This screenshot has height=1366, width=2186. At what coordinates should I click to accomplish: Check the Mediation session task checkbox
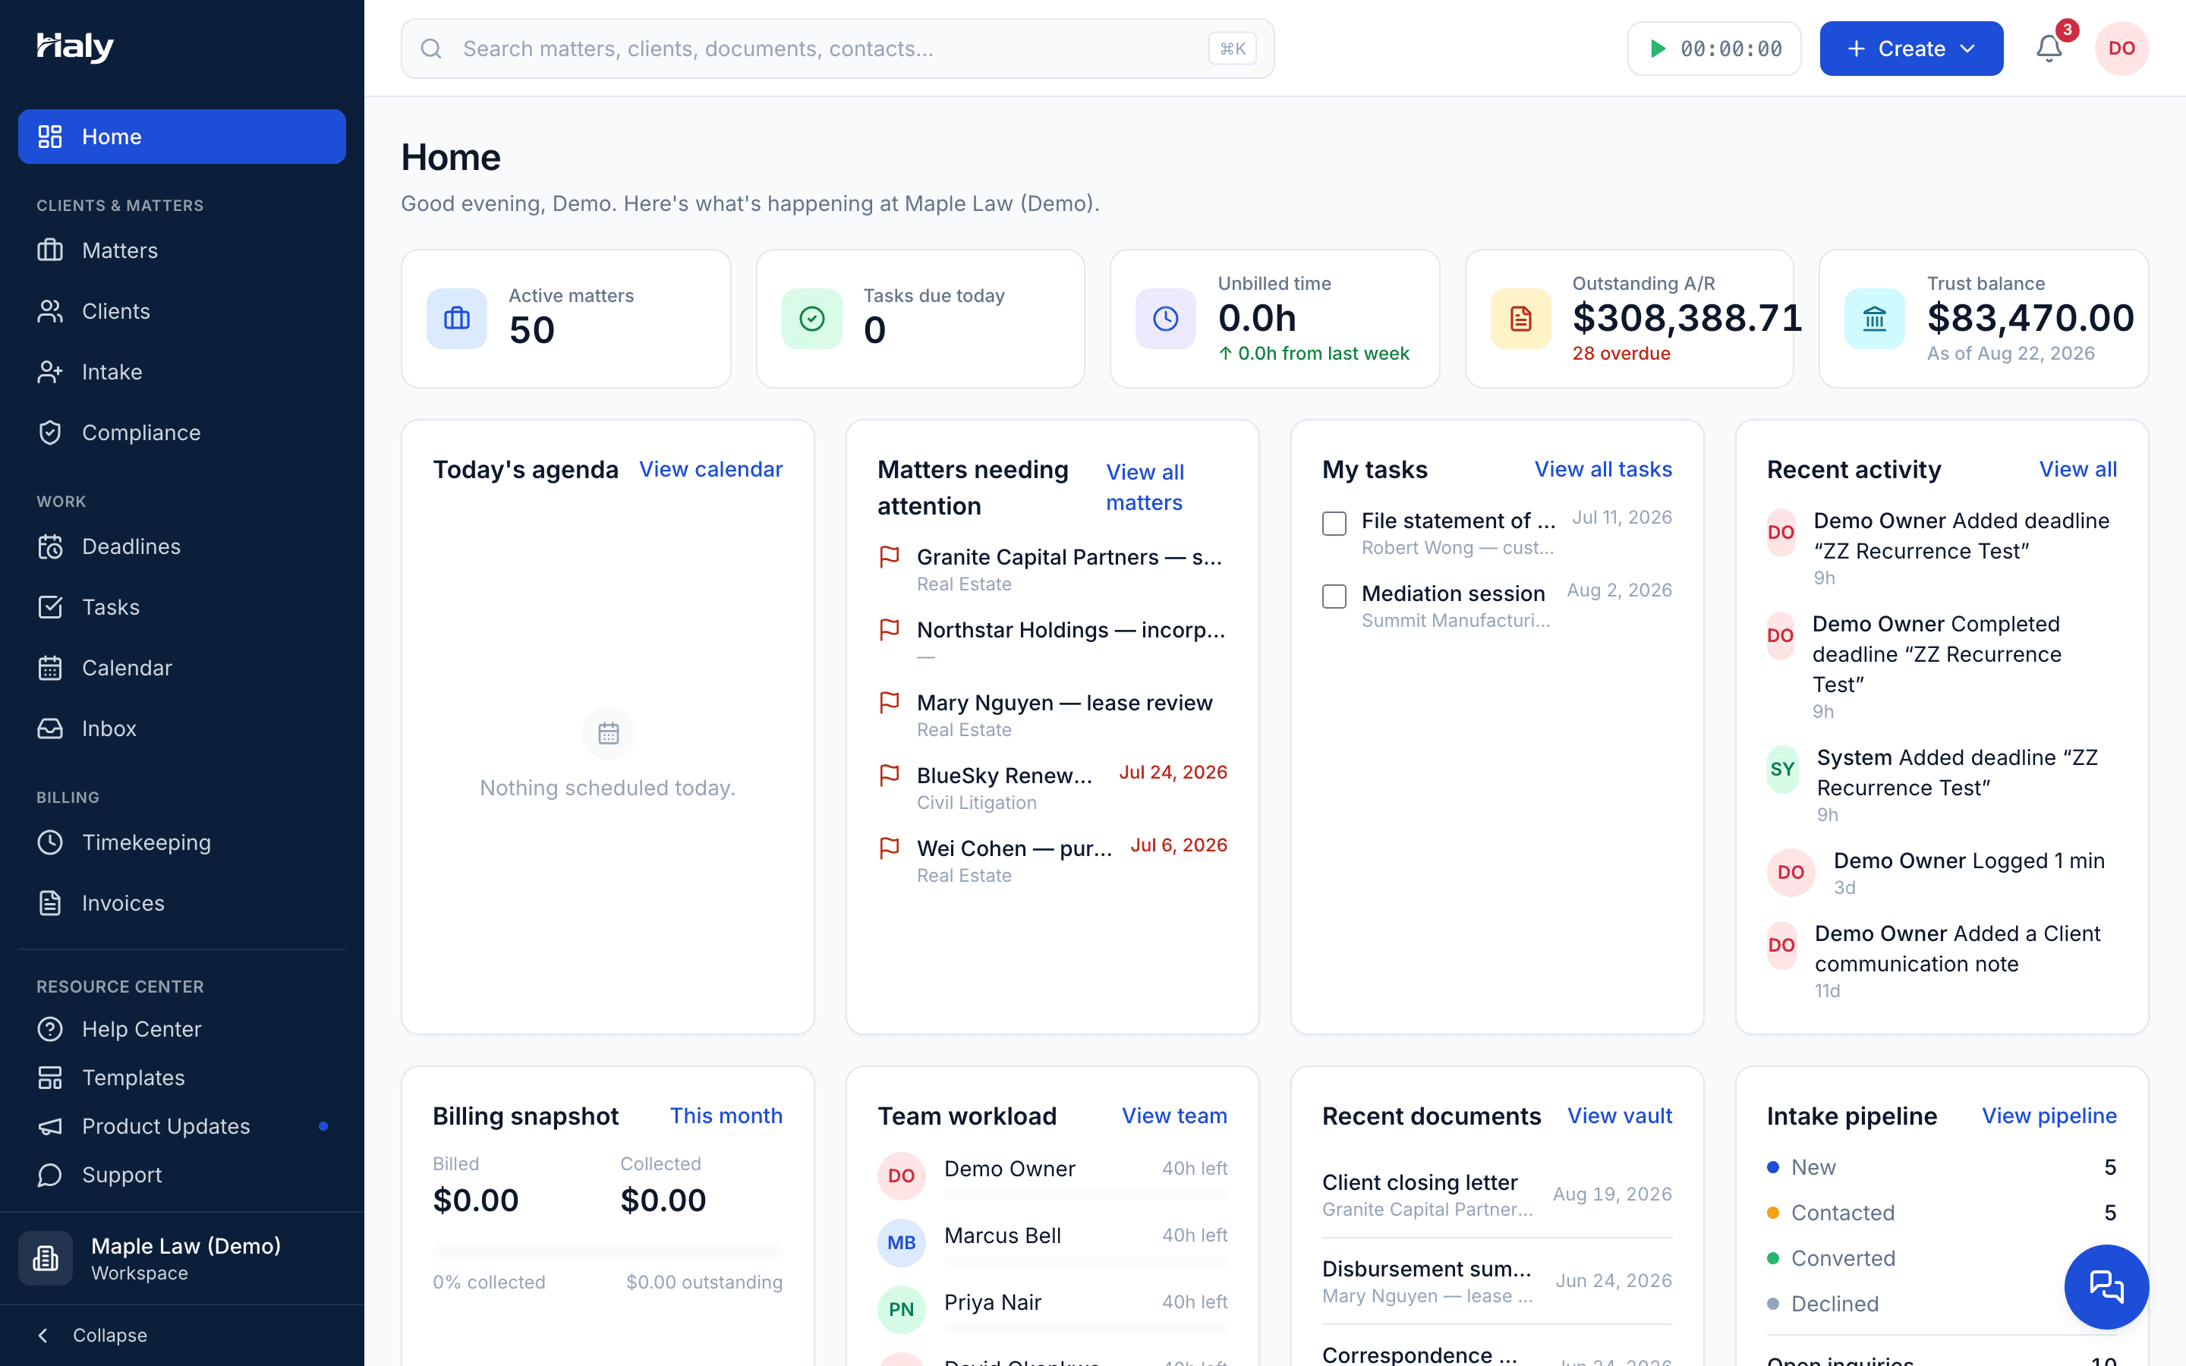[x=1334, y=596]
